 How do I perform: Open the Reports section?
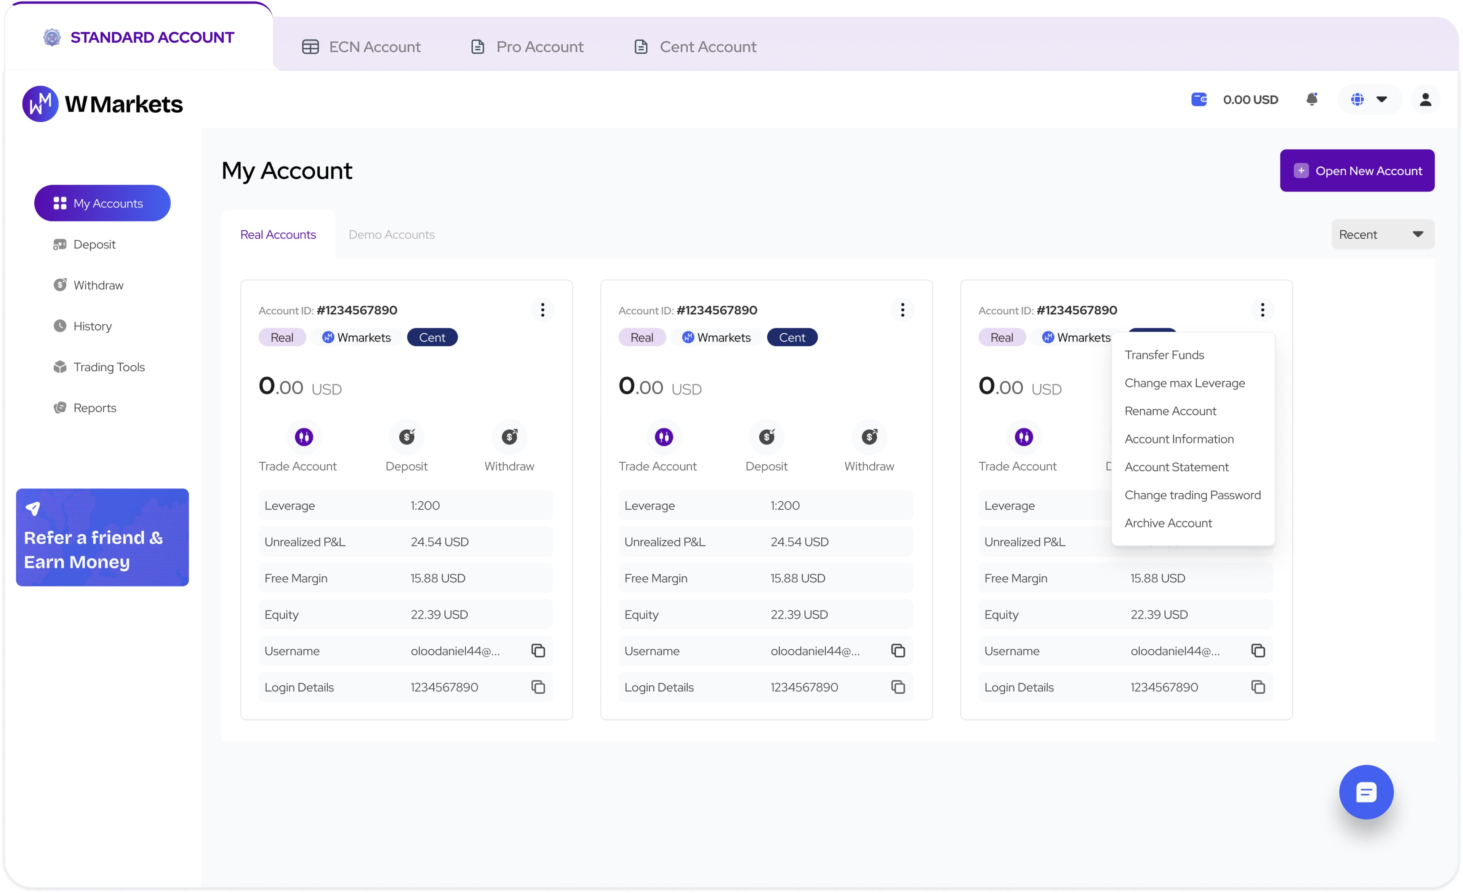tap(94, 408)
